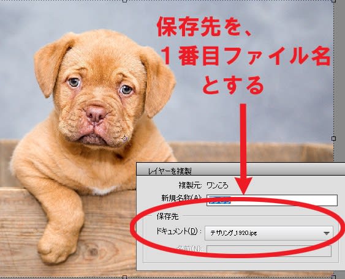Click the デザリング_1920.jpg document name text

pyautogui.click(x=233, y=233)
